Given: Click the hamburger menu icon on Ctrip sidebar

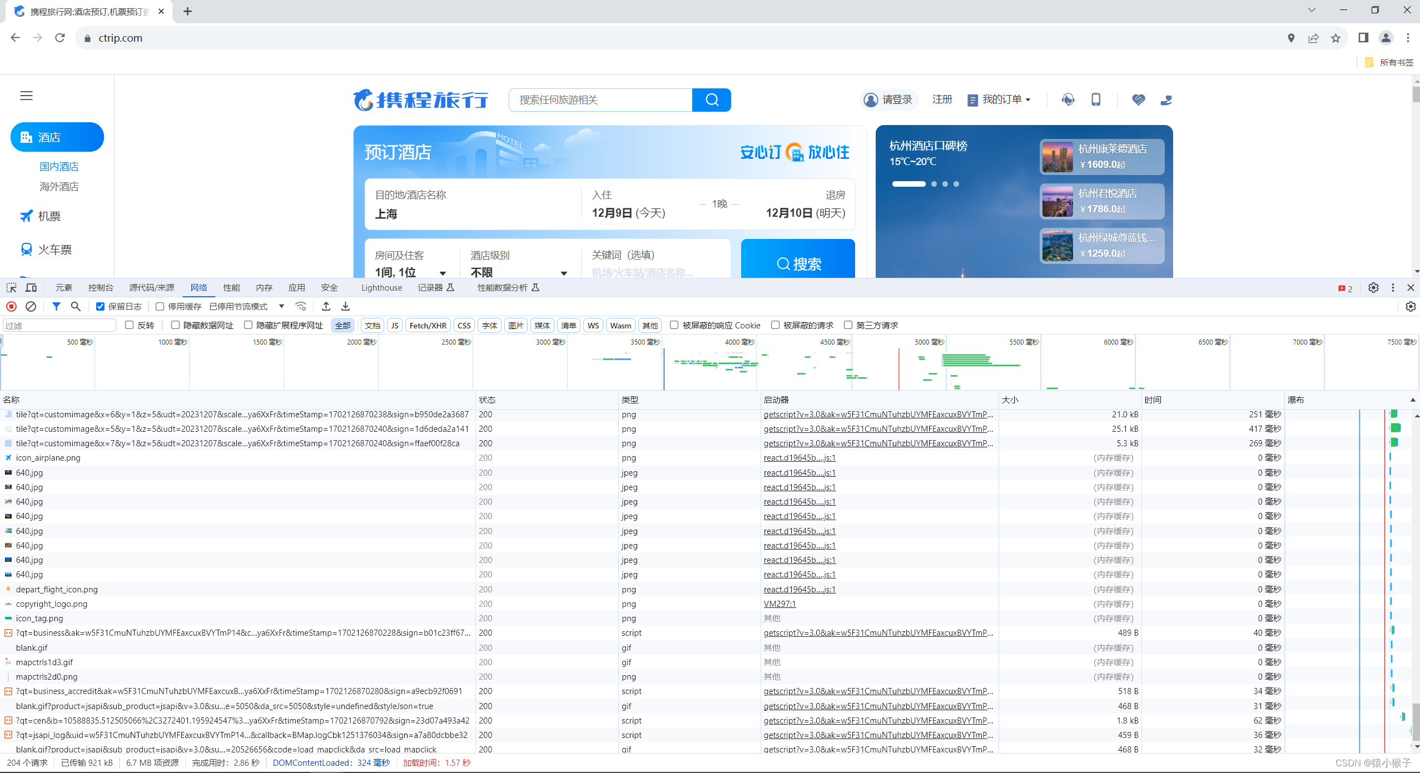Looking at the screenshot, I should point(26,96).
